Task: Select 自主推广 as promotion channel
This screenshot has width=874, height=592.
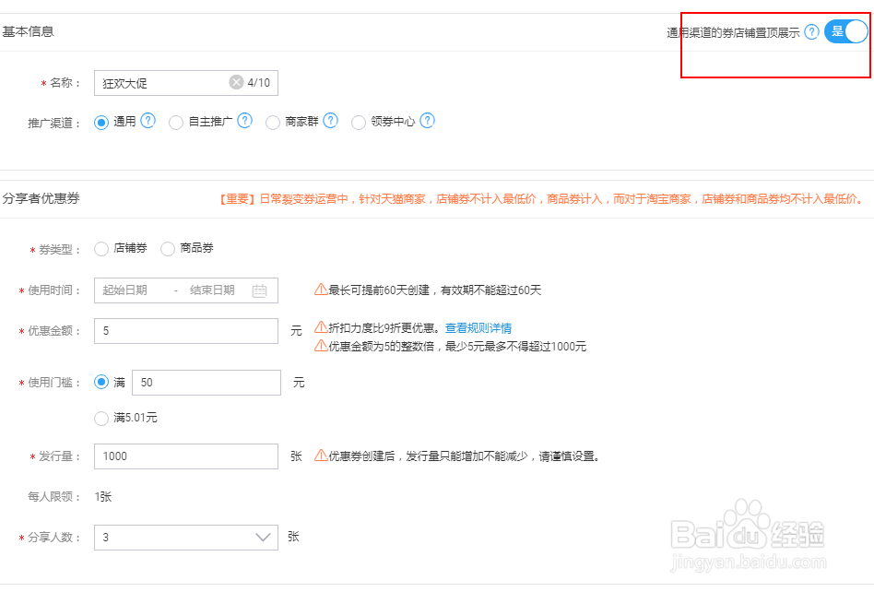Action: coord(175,121)
